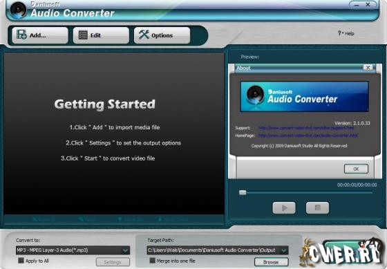Open the Edit list toolbar button

pyautogui.click(x=101, y=35)
